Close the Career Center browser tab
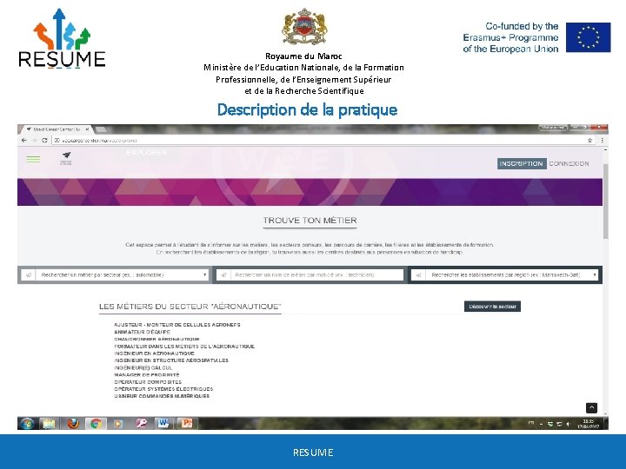Viewport: 626px width, 469px height. [x=87, y=129]
